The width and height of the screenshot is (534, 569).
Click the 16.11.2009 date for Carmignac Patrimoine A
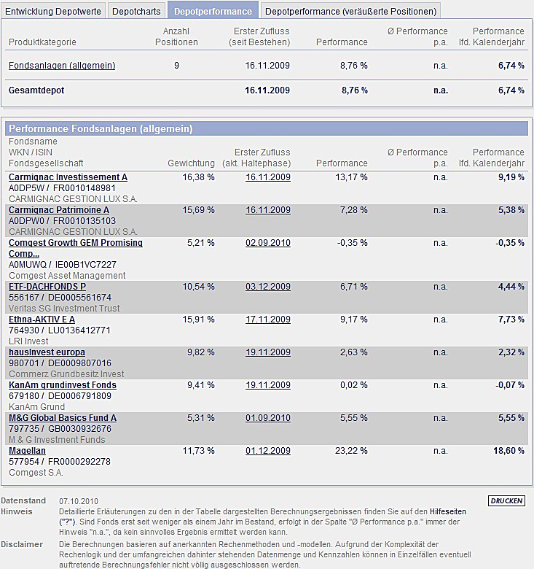click(x=268, y=210)
